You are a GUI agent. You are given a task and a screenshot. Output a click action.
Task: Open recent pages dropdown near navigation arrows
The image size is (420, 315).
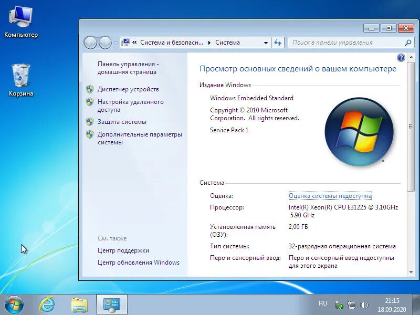115,43
